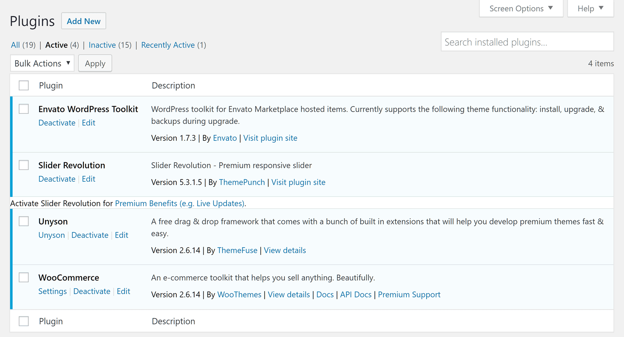This screenshot has height=337, width=624.
Task: Show the Inactive plugins filter
Action: pyautogui.click(x=102, y=45)
